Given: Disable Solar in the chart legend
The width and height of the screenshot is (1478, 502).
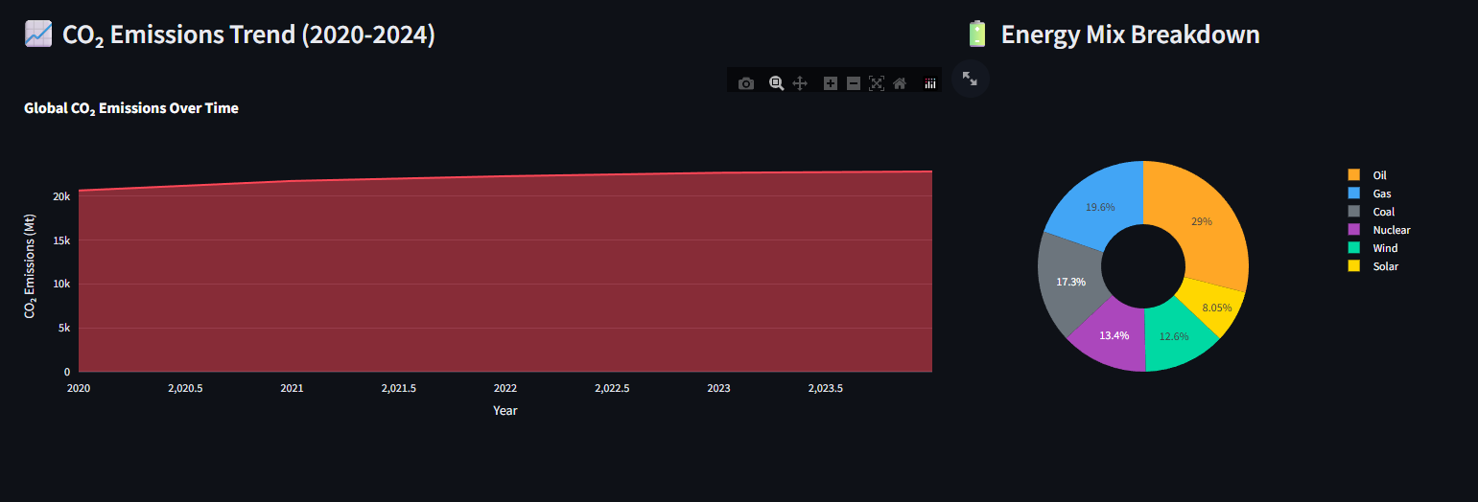Looking at the screenshot, I should [1385, 266].
